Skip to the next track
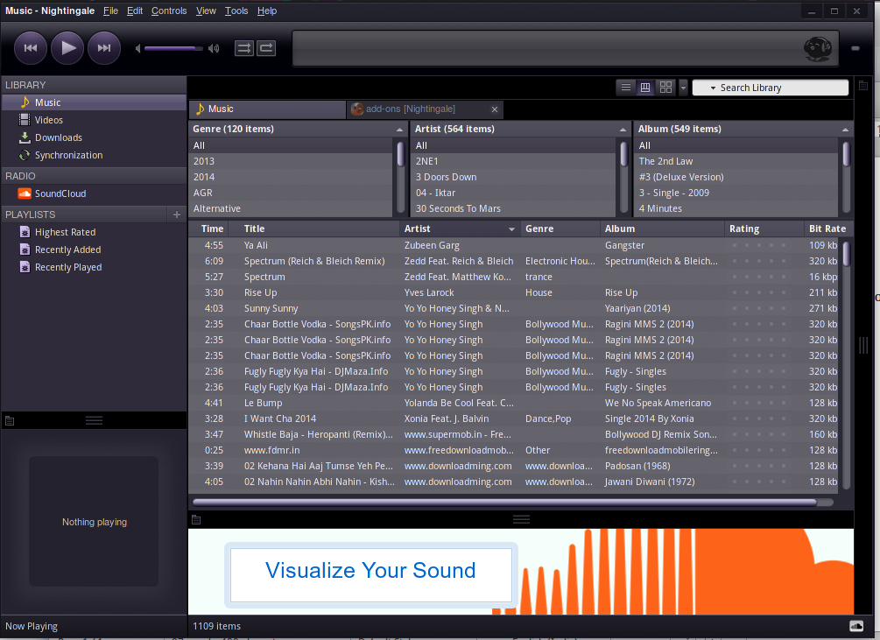The width and height of the screenshot is (880, 640). pyautogui.click(x=104, y=48)
